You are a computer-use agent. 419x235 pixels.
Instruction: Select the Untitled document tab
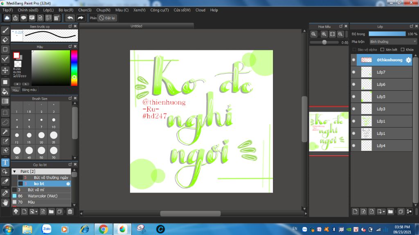(x=136, y=26)
